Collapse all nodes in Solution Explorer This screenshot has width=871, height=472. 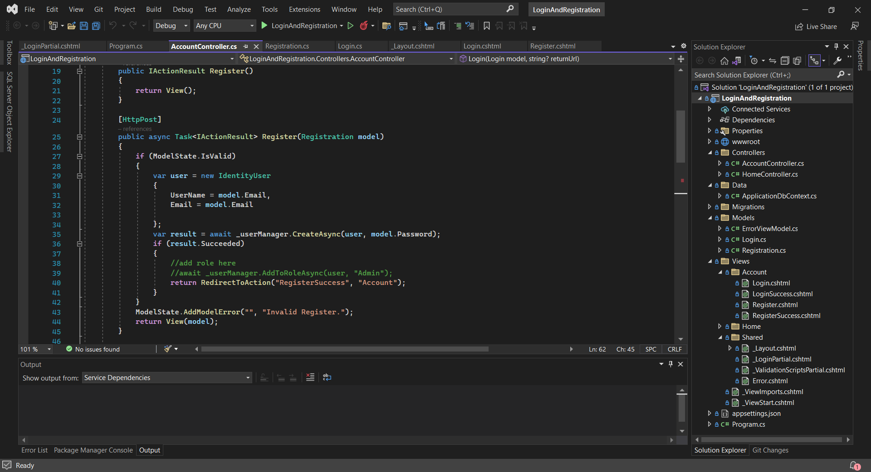coord(785,60)
